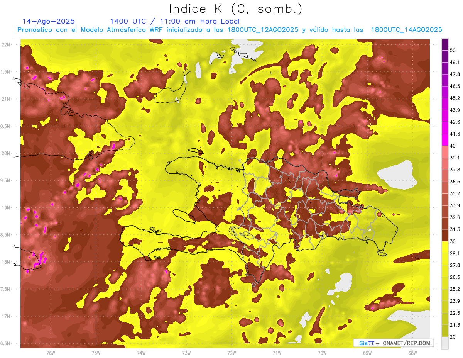Click the "74W" longitude label
The width and height of the screenshot is (463, 358).
pos(141,353)
